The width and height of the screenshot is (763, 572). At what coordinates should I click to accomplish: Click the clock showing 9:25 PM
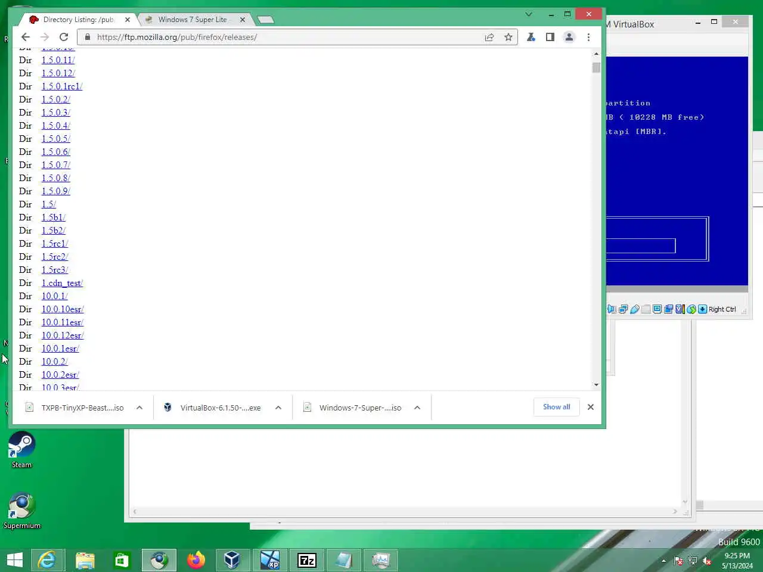[x=737, y=555]
